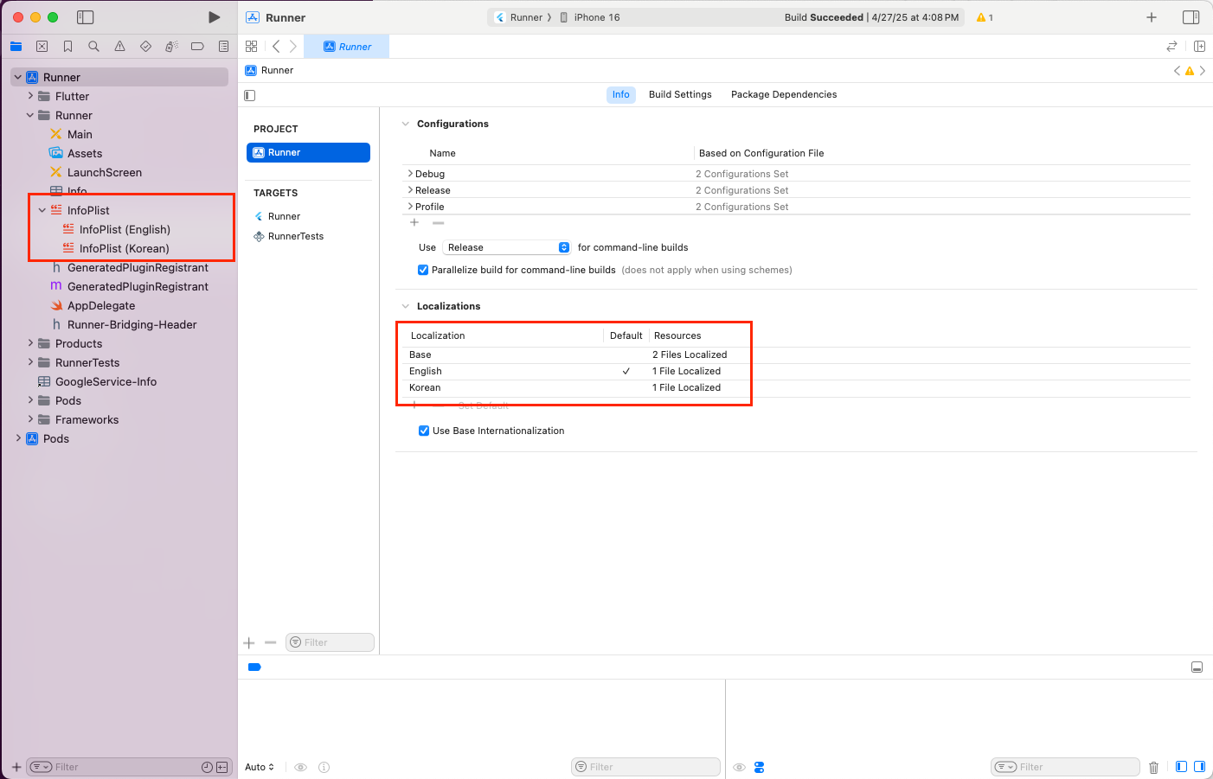Clear the console with the trash icon

tap(1153, 767)
